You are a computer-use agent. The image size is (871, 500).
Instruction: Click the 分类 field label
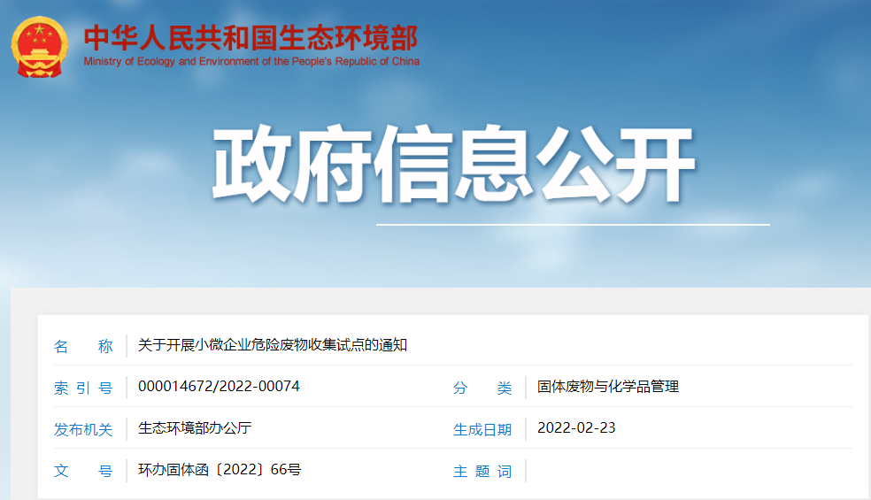(482, 388)
